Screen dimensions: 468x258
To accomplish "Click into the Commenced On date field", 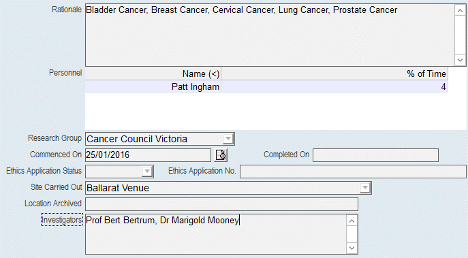I will click(148, 155).
